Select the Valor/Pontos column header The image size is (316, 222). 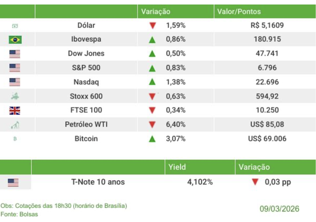pos(238,11)
